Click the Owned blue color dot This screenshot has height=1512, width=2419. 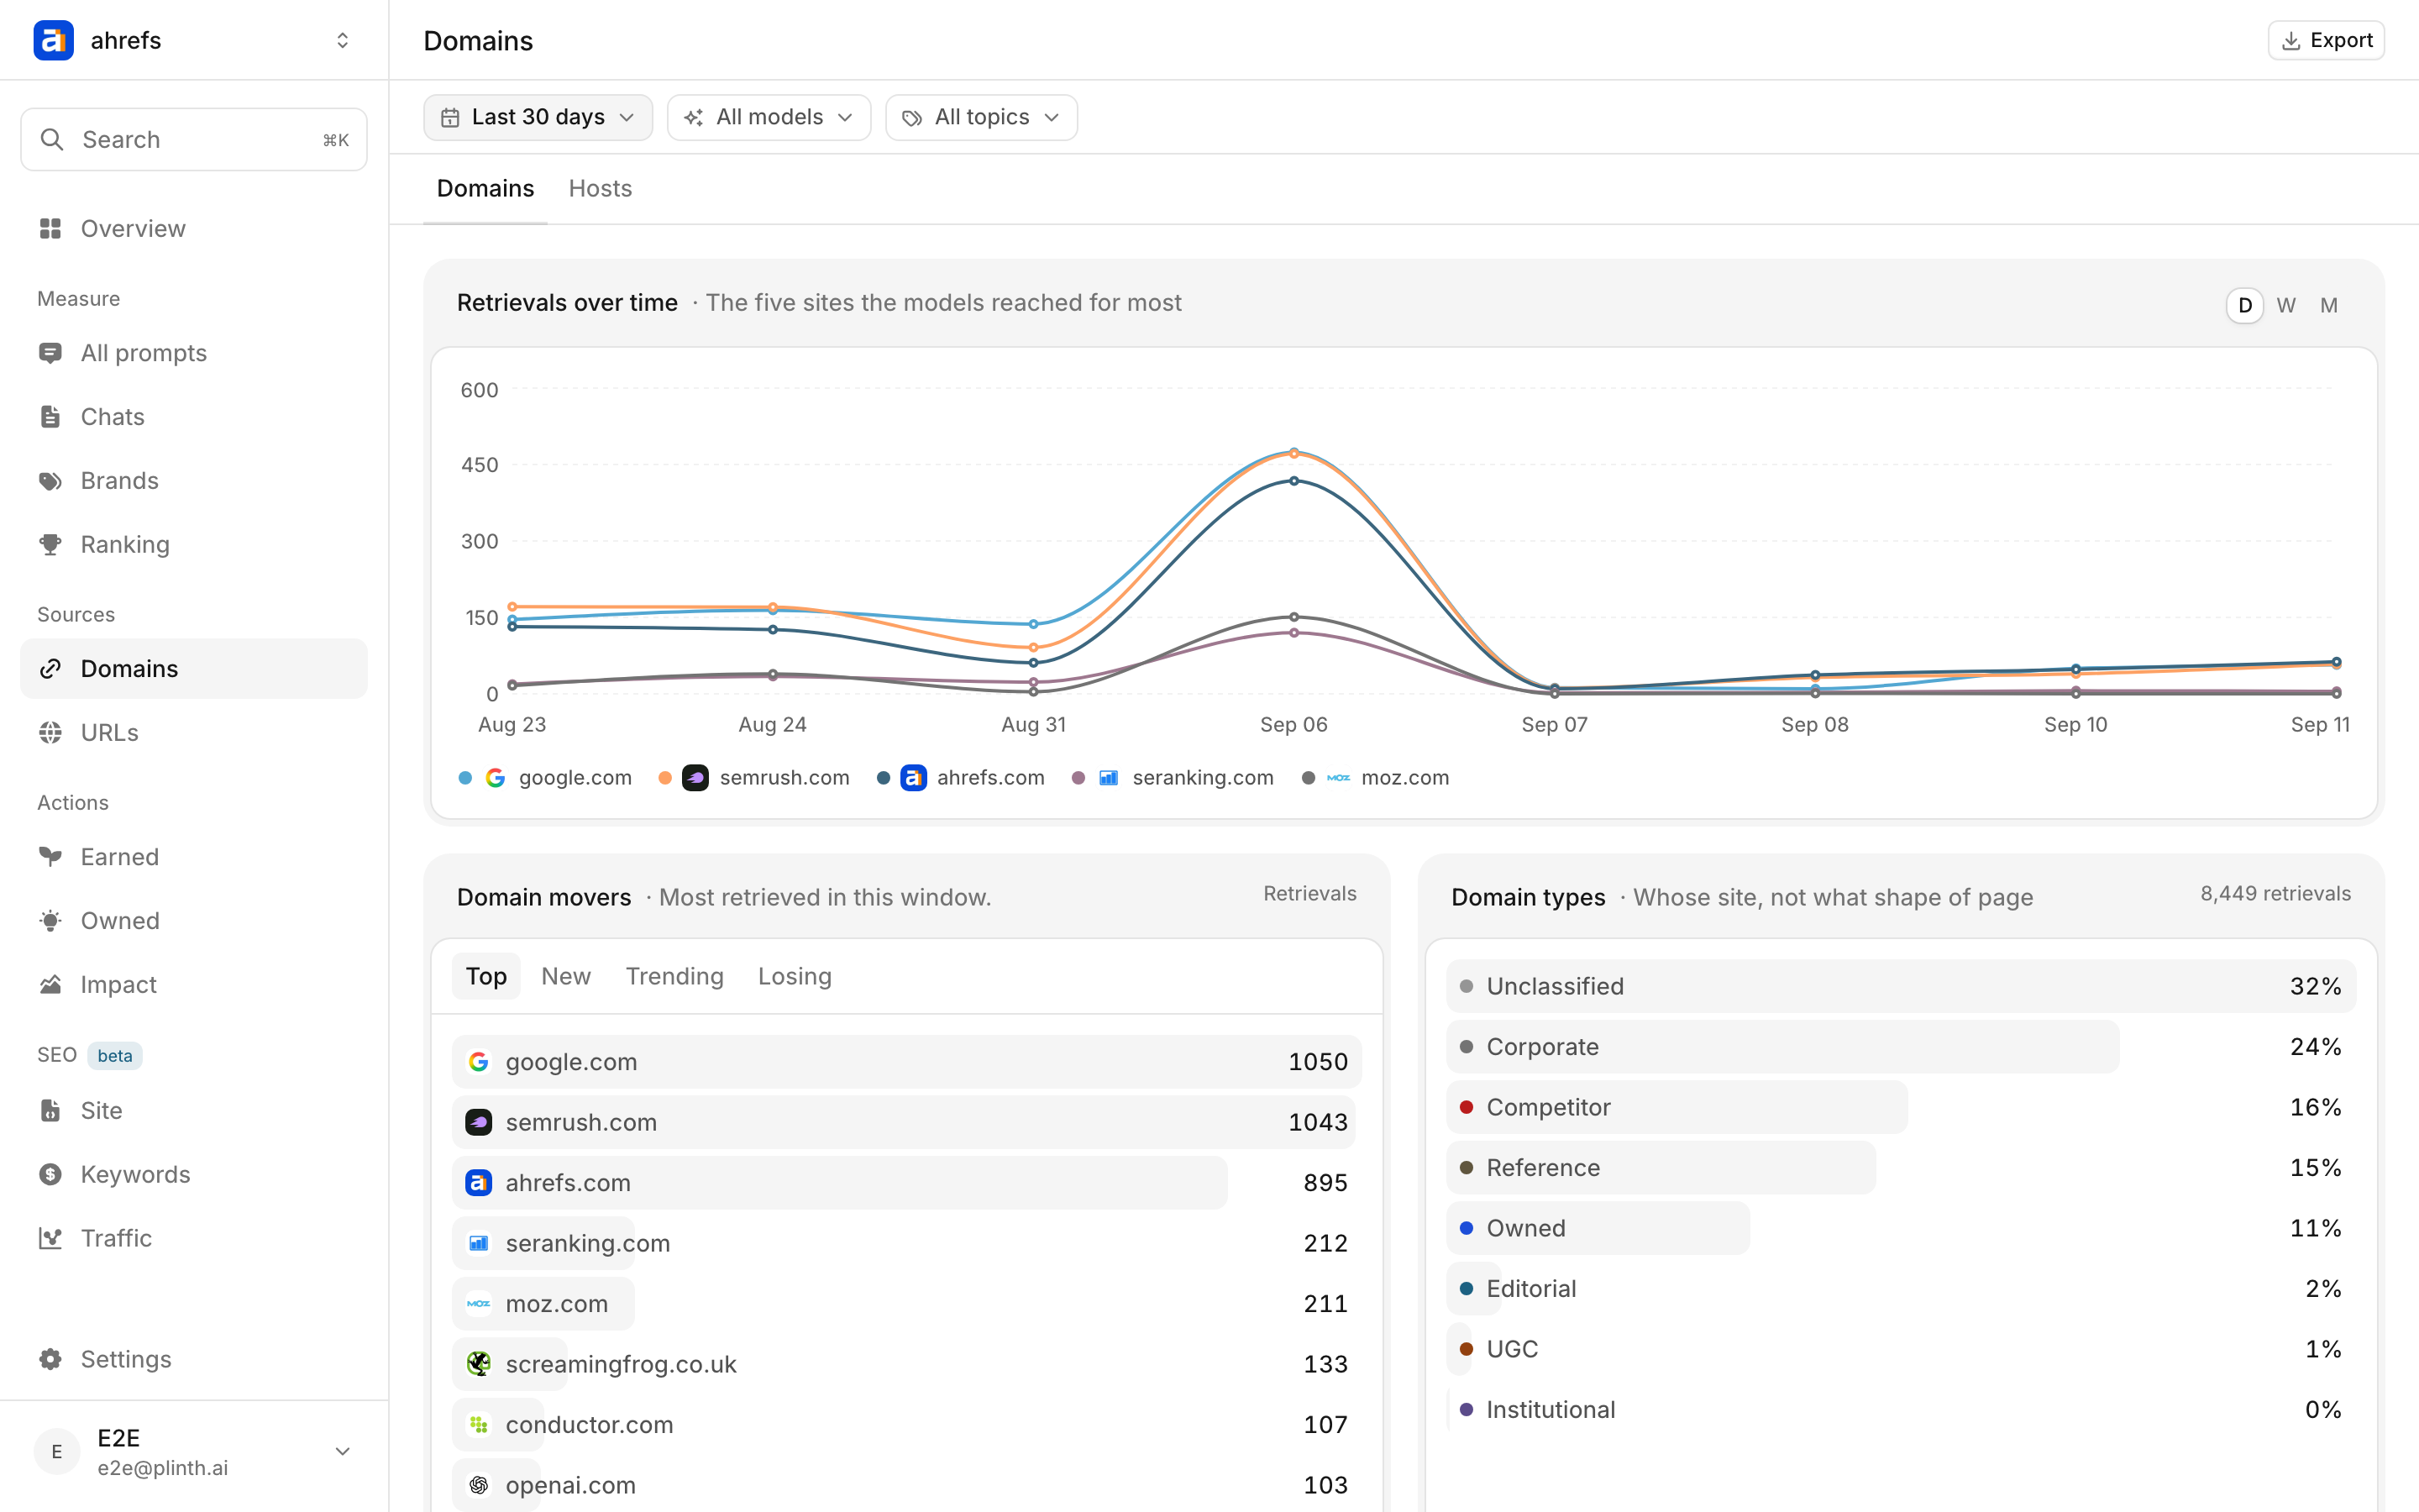pyautogui.click(x=1467, y=1229)
